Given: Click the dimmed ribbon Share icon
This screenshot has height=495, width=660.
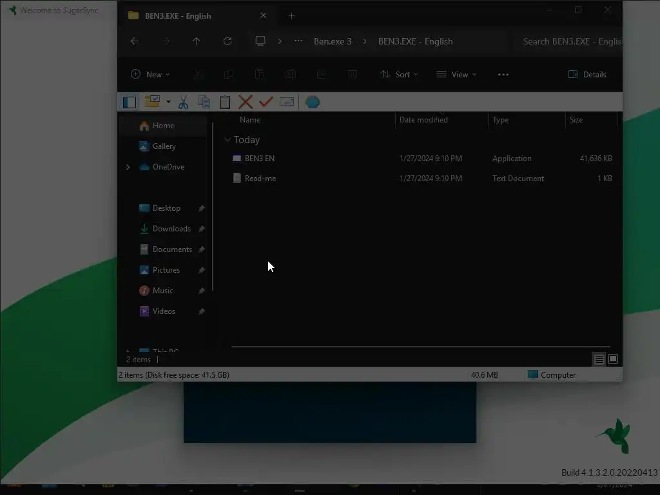Looking at the screenshot, I should pyautogui.click(x=322, y=75).
